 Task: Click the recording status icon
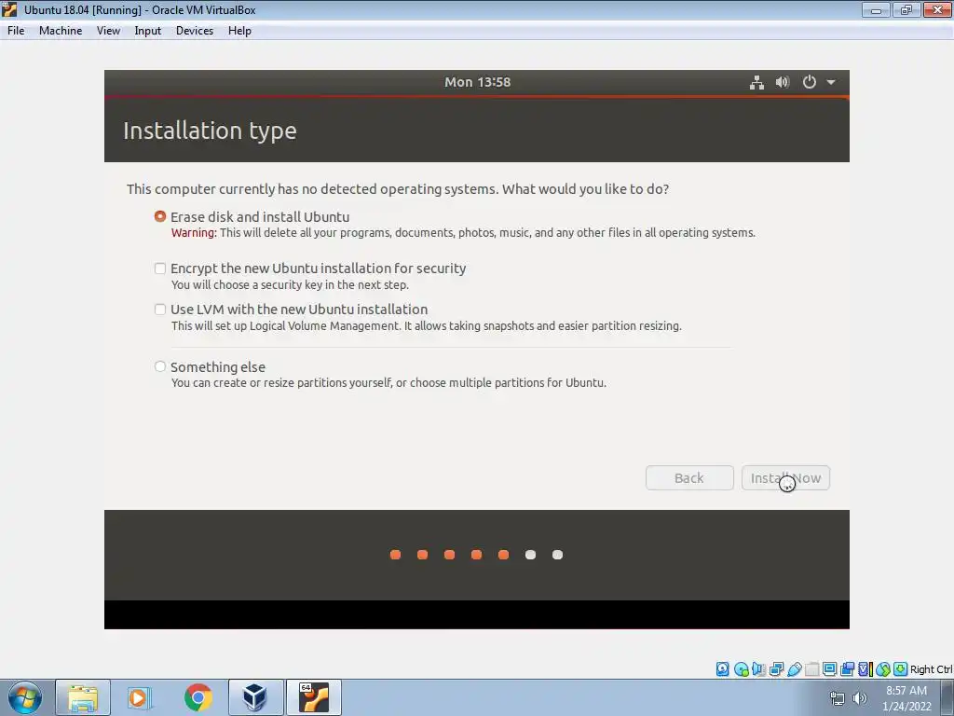[847, 669]
